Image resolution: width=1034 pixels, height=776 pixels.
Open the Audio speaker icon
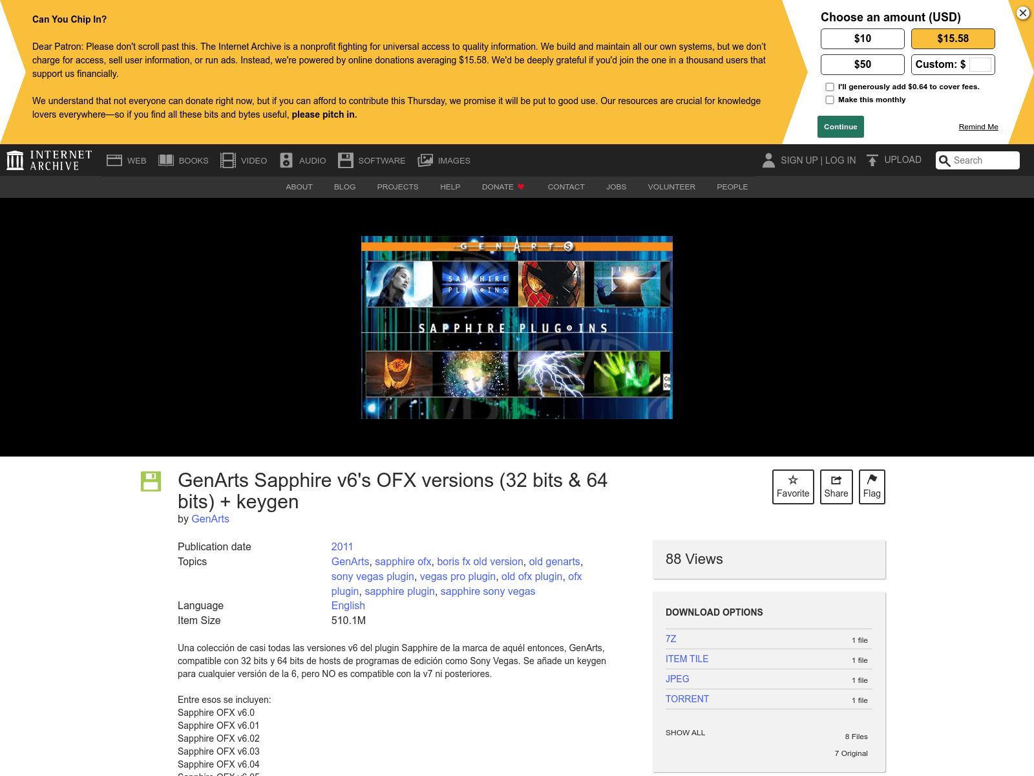click(286, 160)
